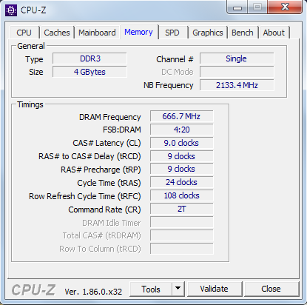Click the DRAM Frequency 666.7 MHz value

pos(181,116)
